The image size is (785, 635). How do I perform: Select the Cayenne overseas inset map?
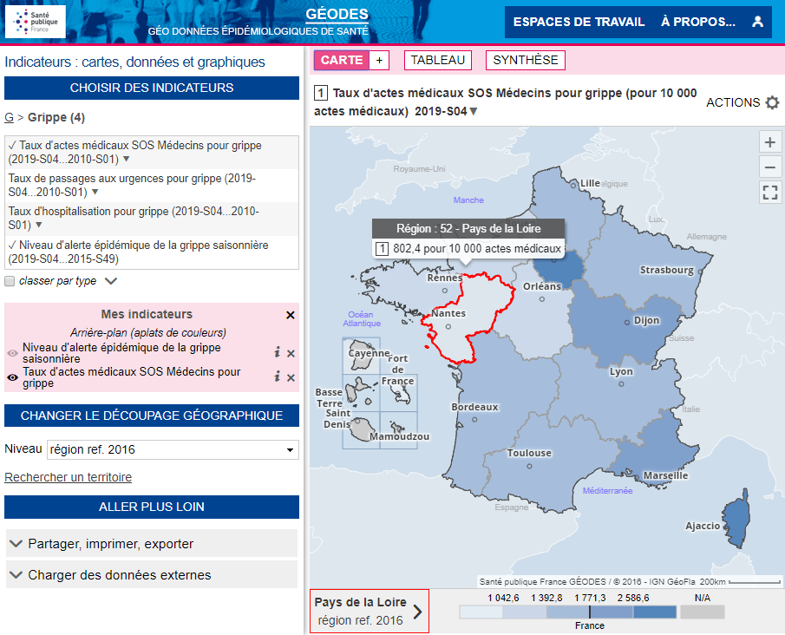pyautogui.click(x=361, y=356)
